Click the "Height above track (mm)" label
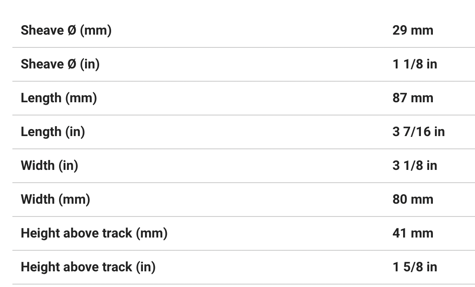Screen dimensions: 475x287 [x=94, y=233]
